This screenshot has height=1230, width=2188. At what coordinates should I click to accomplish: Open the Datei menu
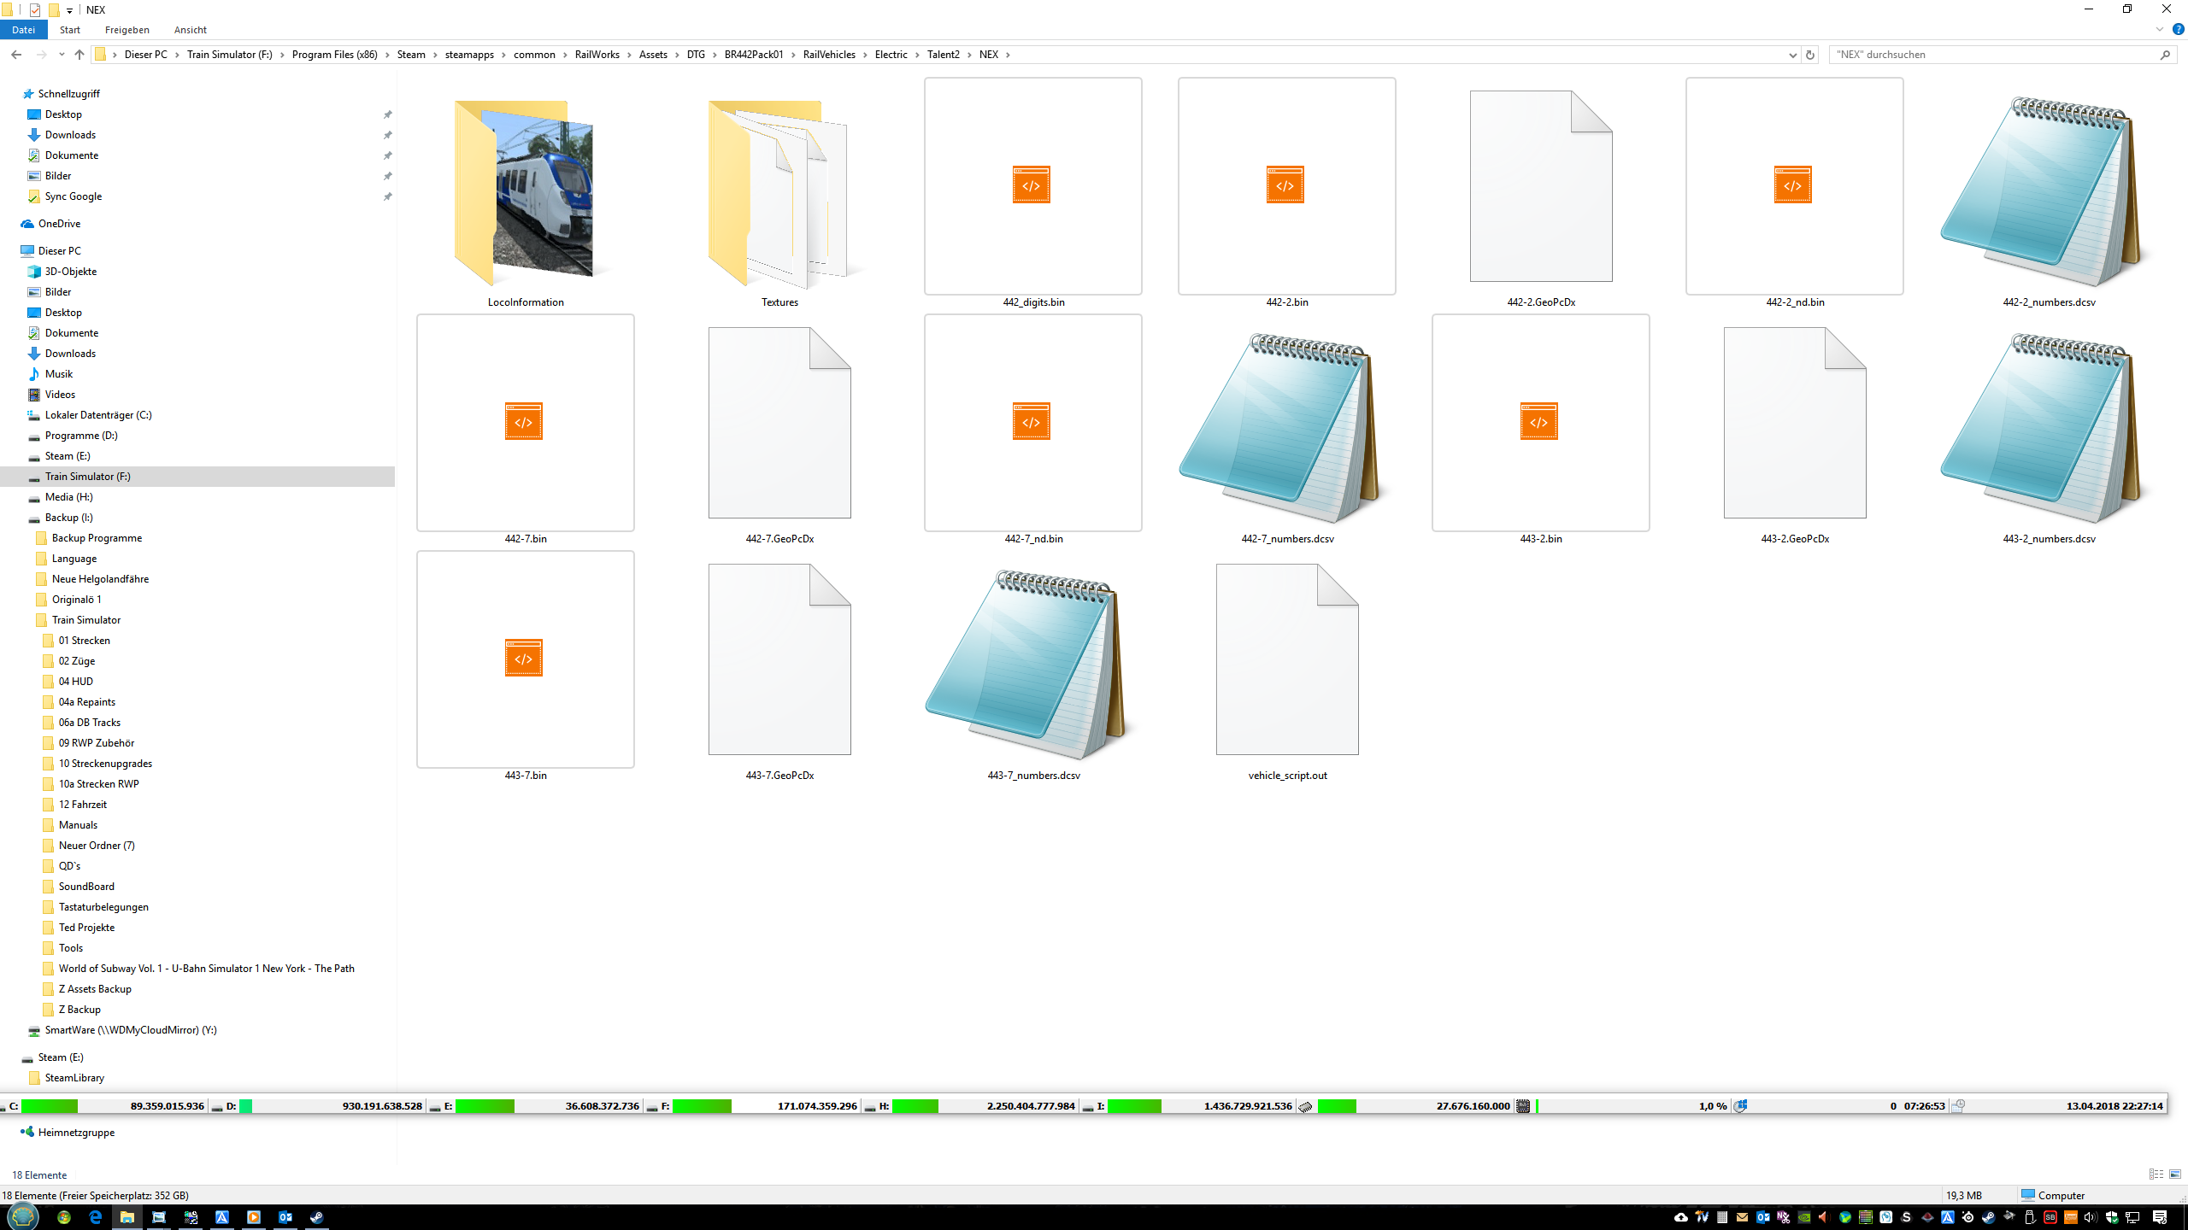(x=23, y=30)
